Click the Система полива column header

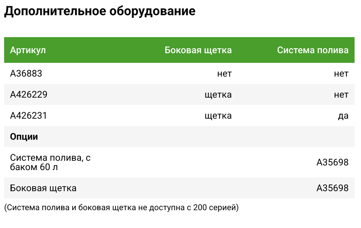pos(313,50)
